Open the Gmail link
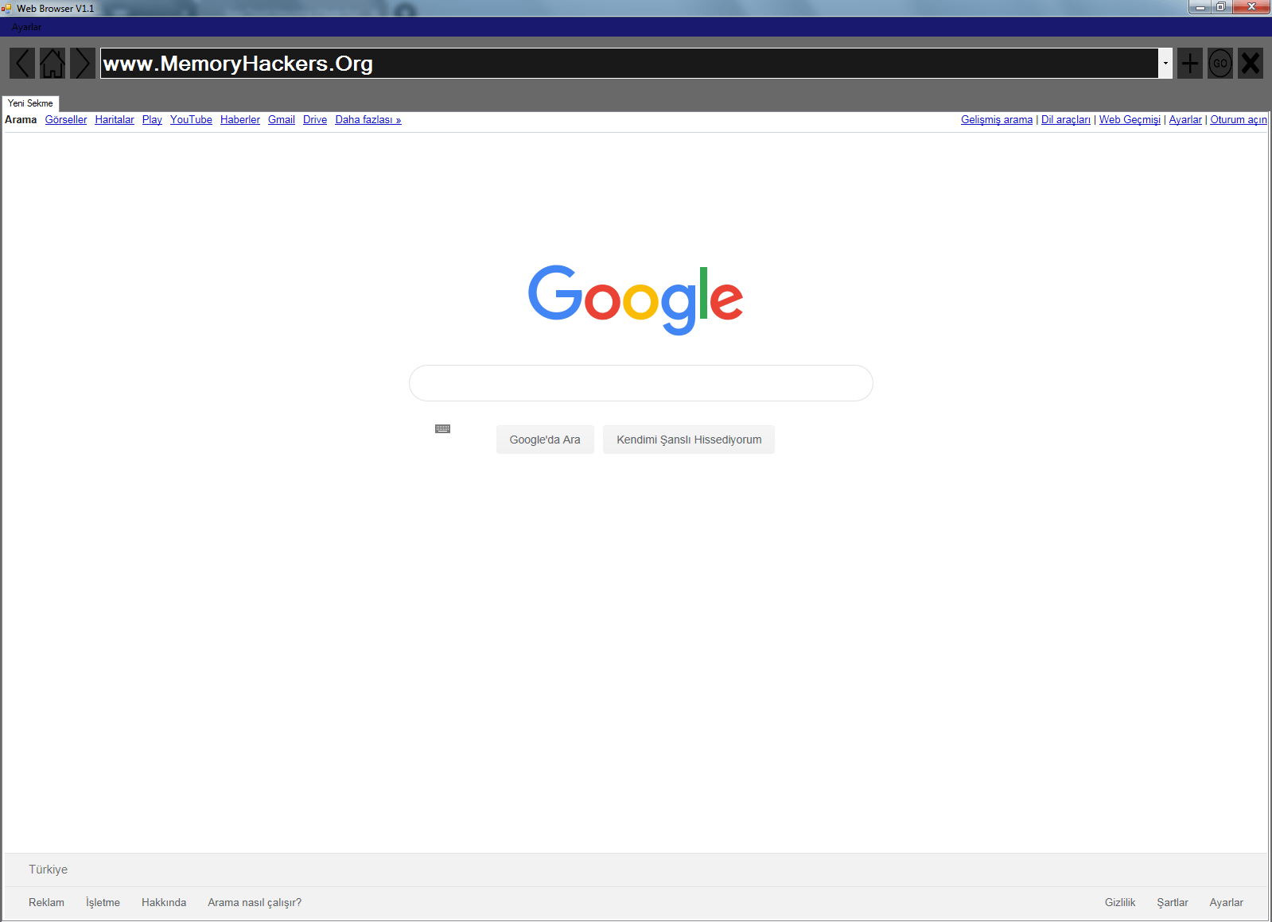1272x922 pixels. (x=282, y=120)
